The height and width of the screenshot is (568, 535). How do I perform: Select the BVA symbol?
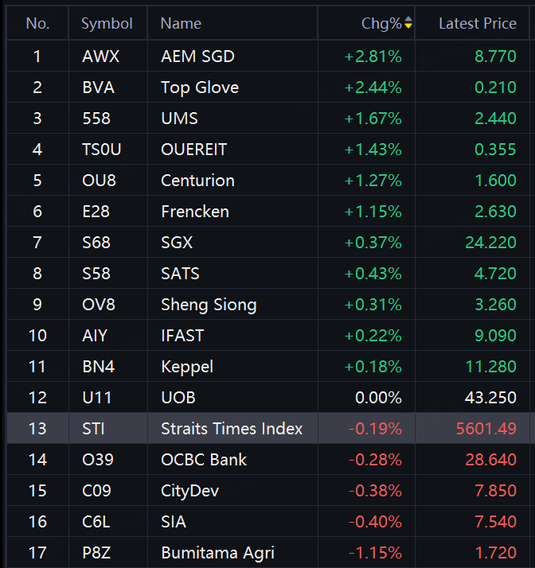[x=98, y=88]
